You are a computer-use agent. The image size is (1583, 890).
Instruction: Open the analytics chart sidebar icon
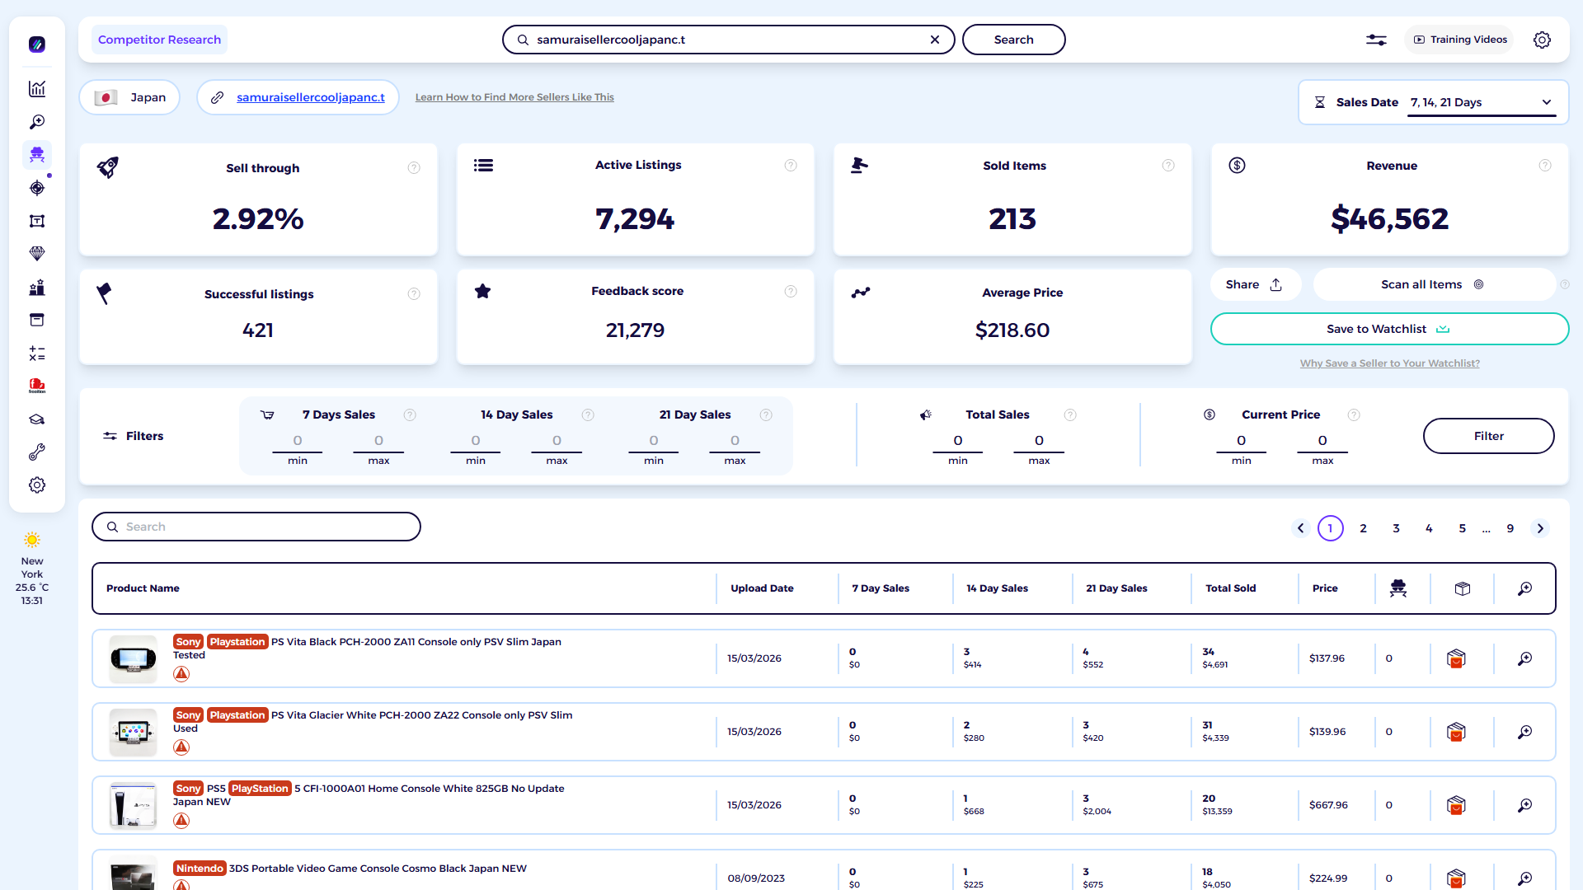click(x=37, y=89)
